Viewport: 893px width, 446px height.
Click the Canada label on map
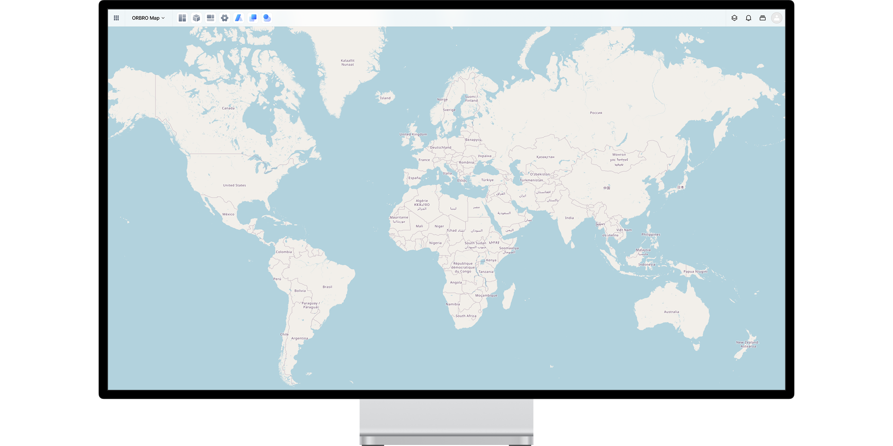pos(228,108)
